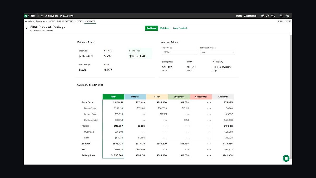Screen dimensions: 316x178
Task: Click Leave Feedback link
Action: [180, 28]
